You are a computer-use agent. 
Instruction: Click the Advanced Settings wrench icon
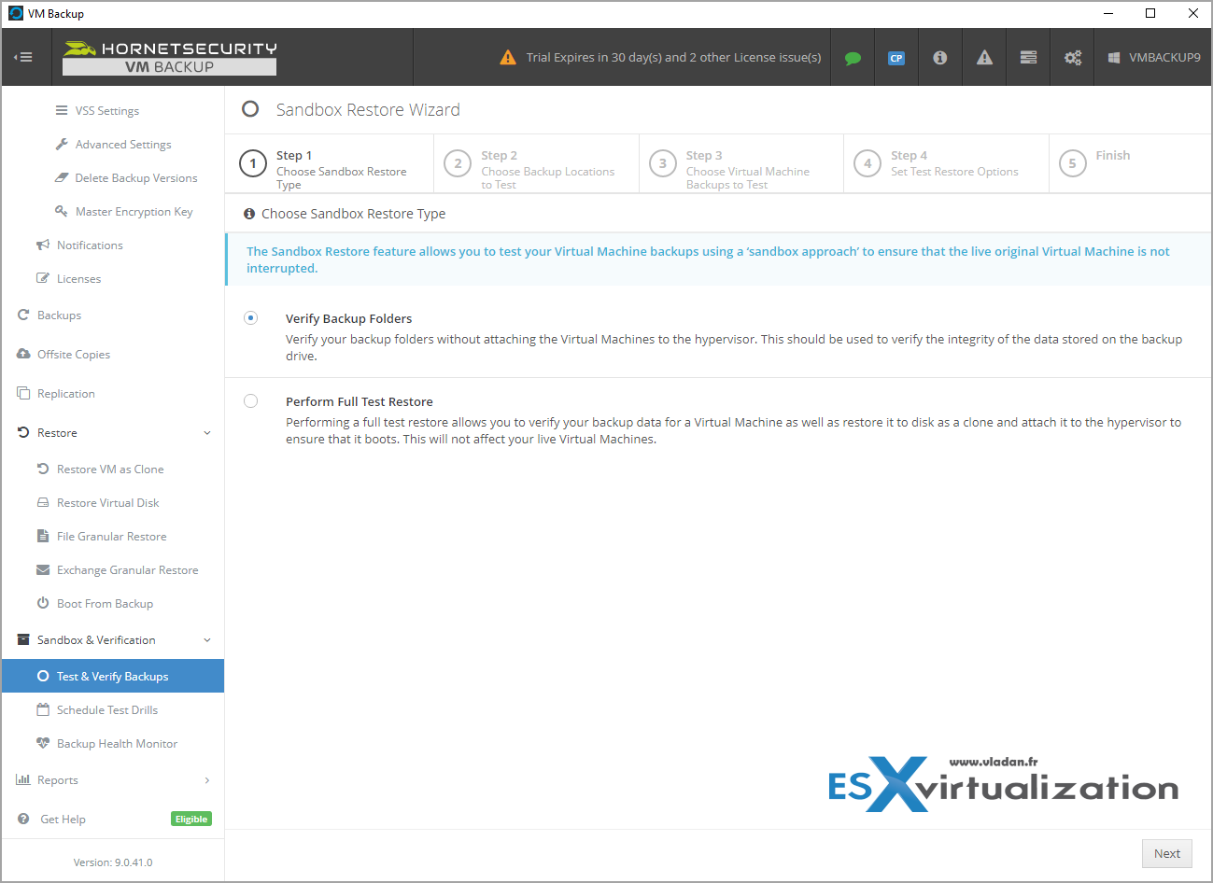click(x=62, y=144)
